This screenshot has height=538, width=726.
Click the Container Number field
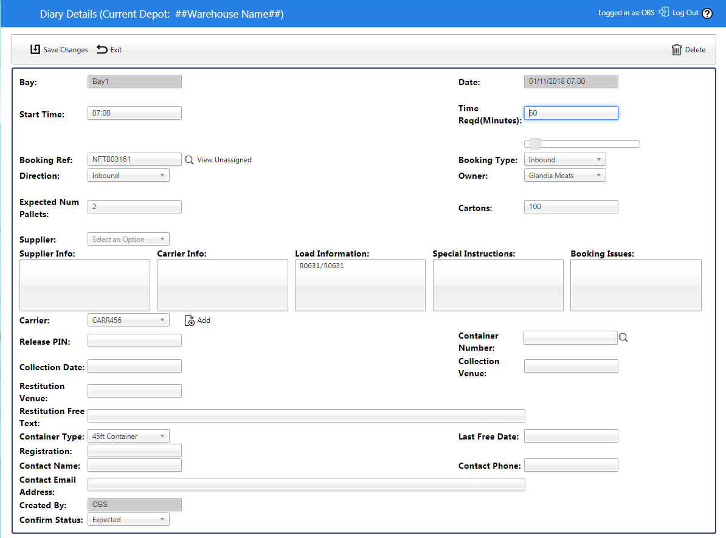pos(570,337)
